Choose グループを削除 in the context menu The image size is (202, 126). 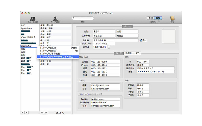click(x=58, y=51)
